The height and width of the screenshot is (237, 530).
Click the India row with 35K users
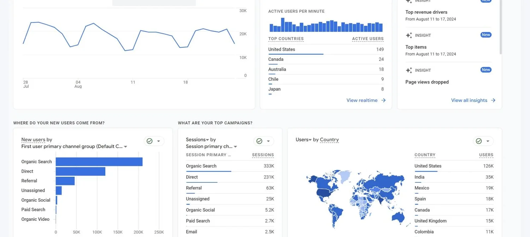[x=454, y=177]
